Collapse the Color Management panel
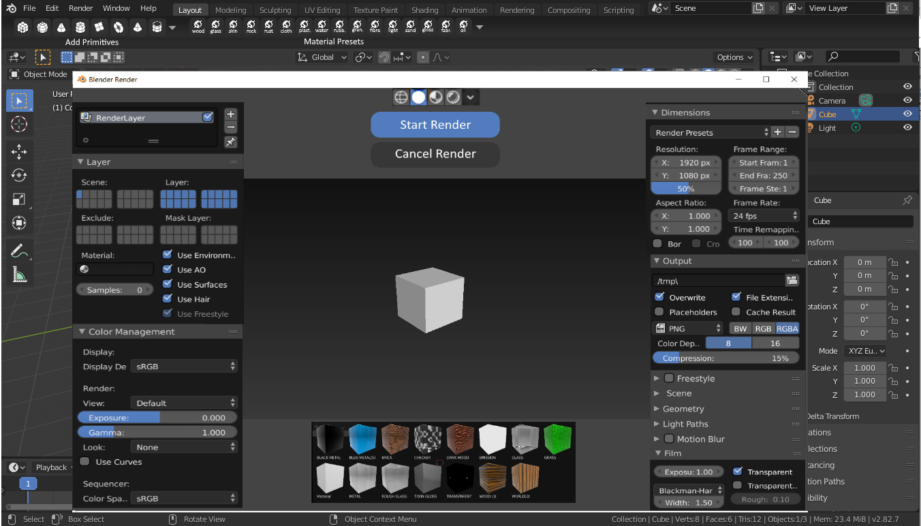 [131, 331]
